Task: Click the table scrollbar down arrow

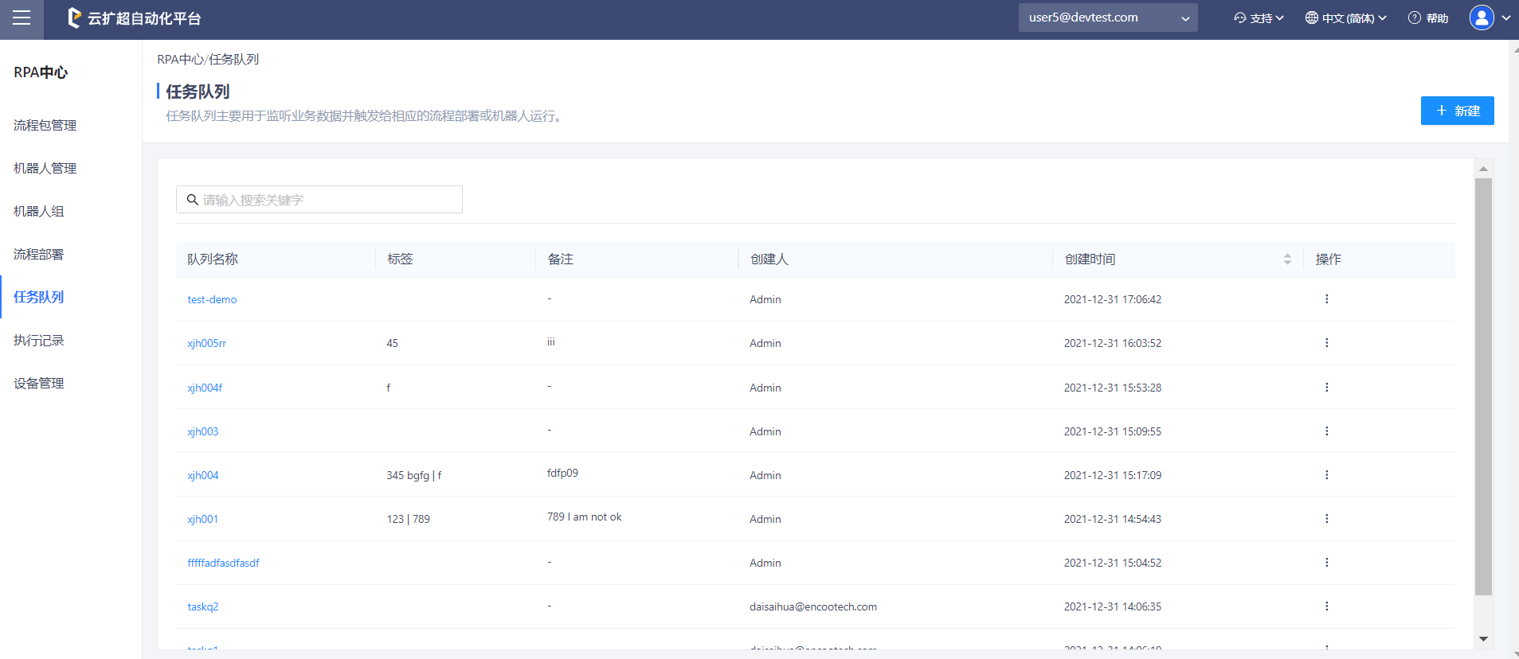Action: [x=1483, y=638]
